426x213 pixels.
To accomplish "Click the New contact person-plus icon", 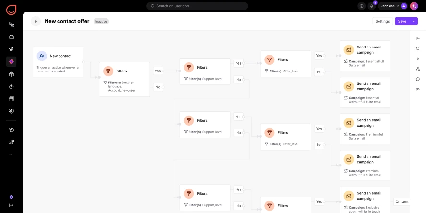I will click(x=42, y=56).
